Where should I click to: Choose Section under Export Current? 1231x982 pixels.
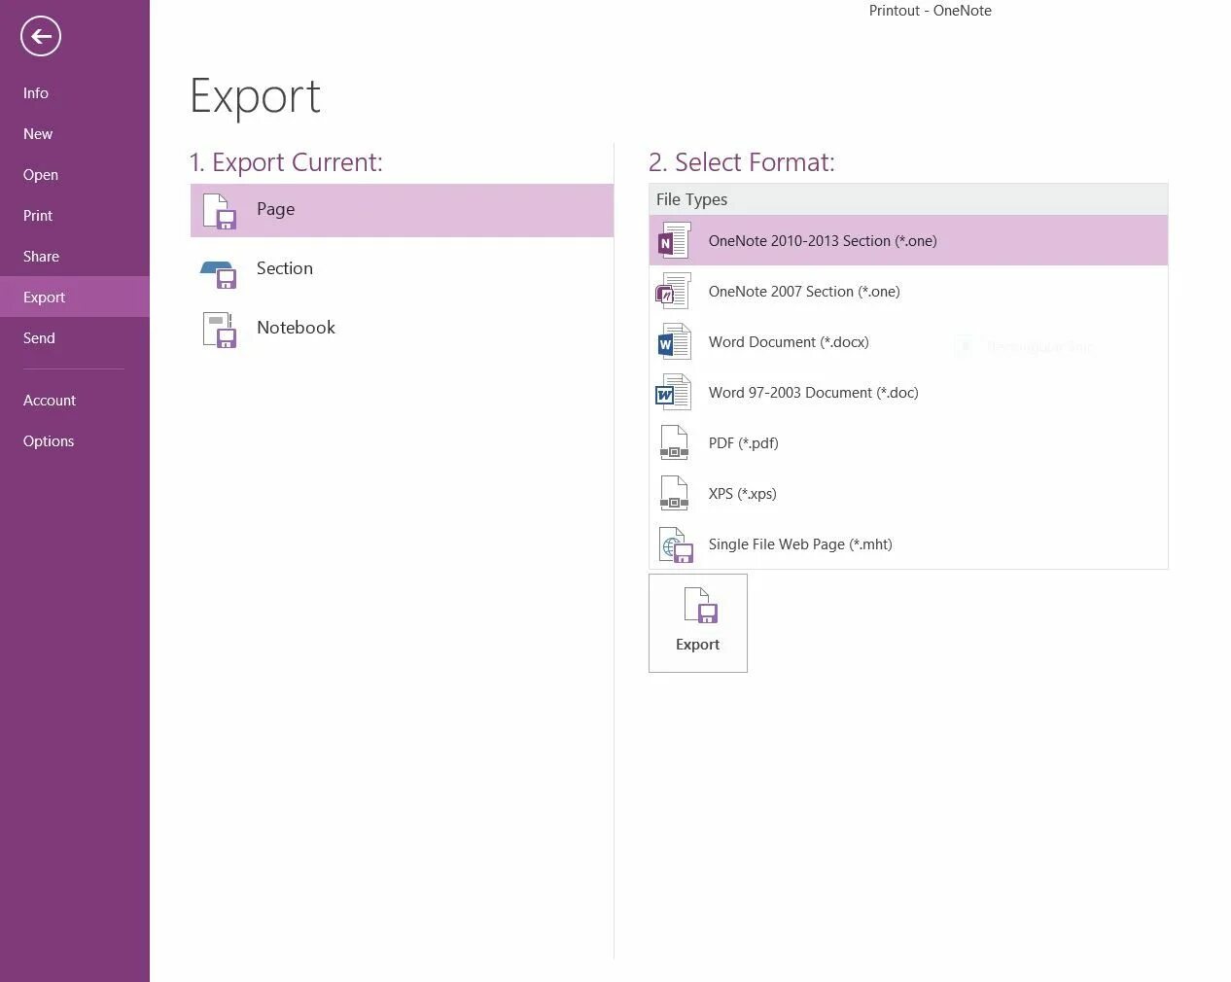click(402, 269)
